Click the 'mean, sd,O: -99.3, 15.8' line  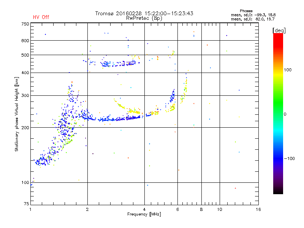[253, 15]
